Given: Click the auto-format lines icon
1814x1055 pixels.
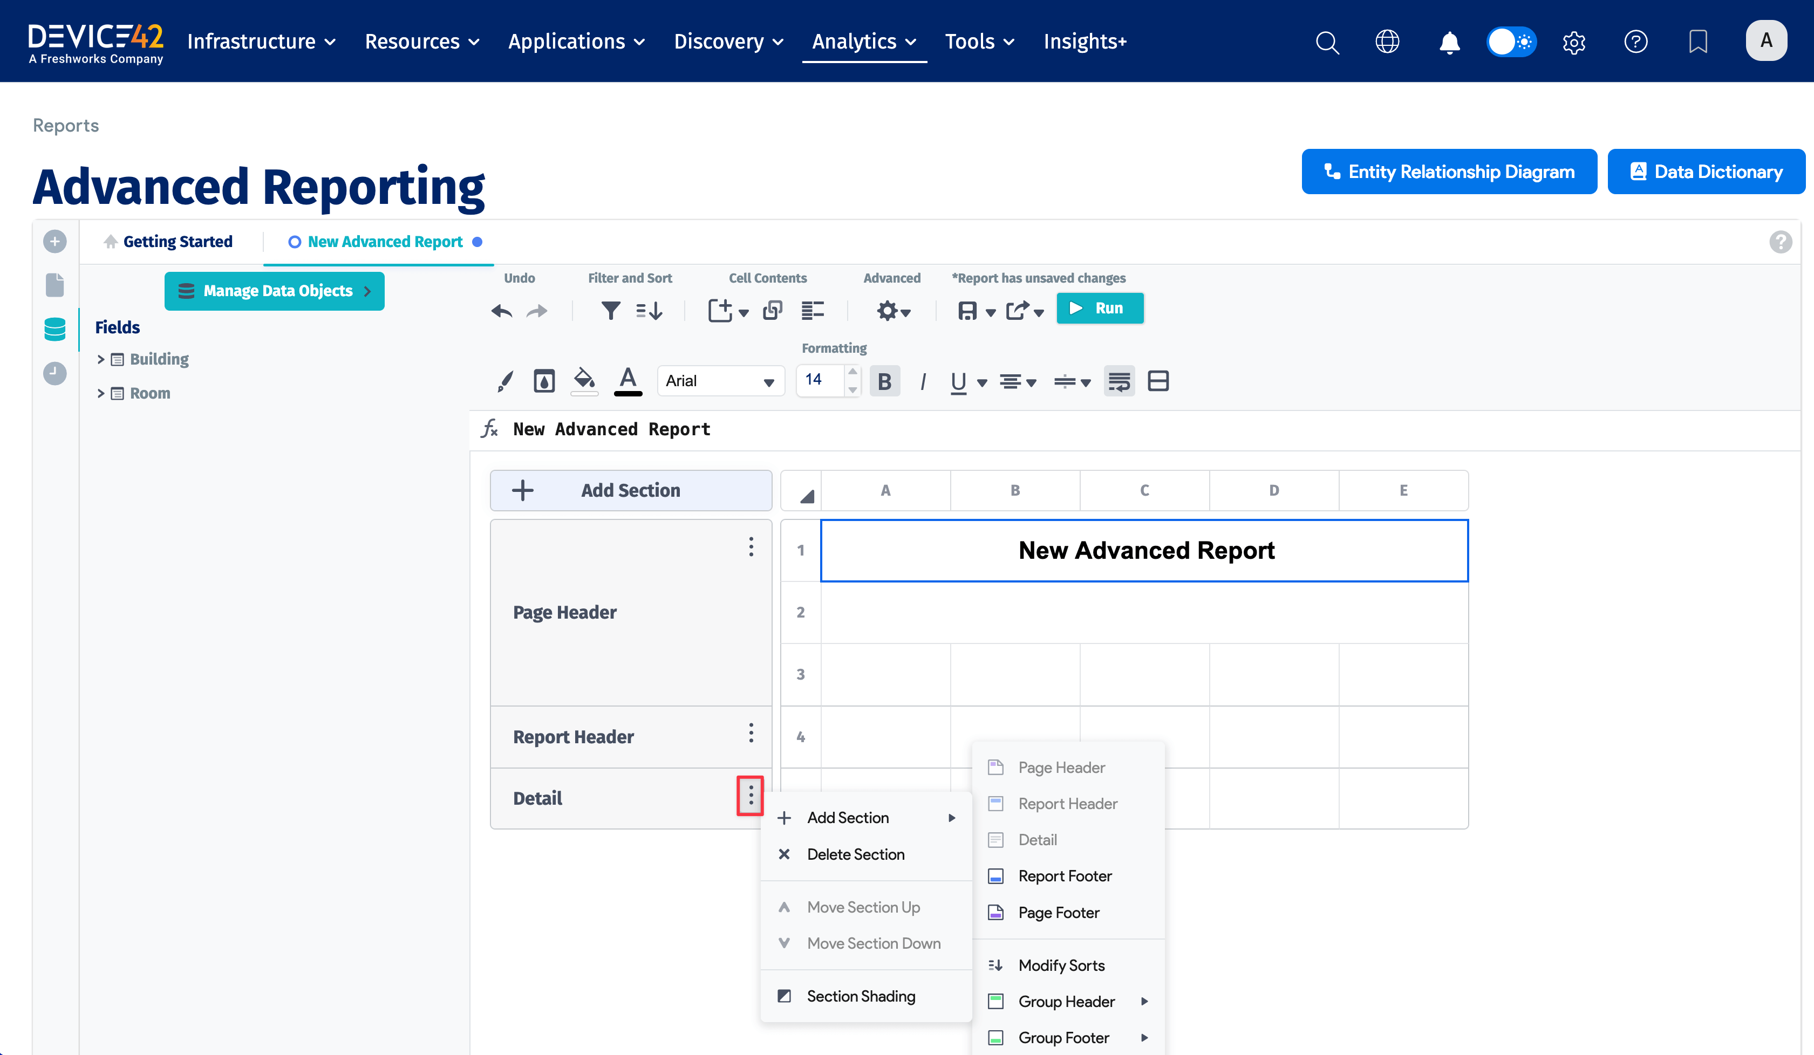Looking at the screenshot, I should click(x=813, y=310).
